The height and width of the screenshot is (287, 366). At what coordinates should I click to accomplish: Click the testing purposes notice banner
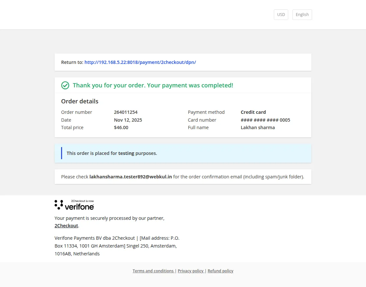[x=111, y=153]
